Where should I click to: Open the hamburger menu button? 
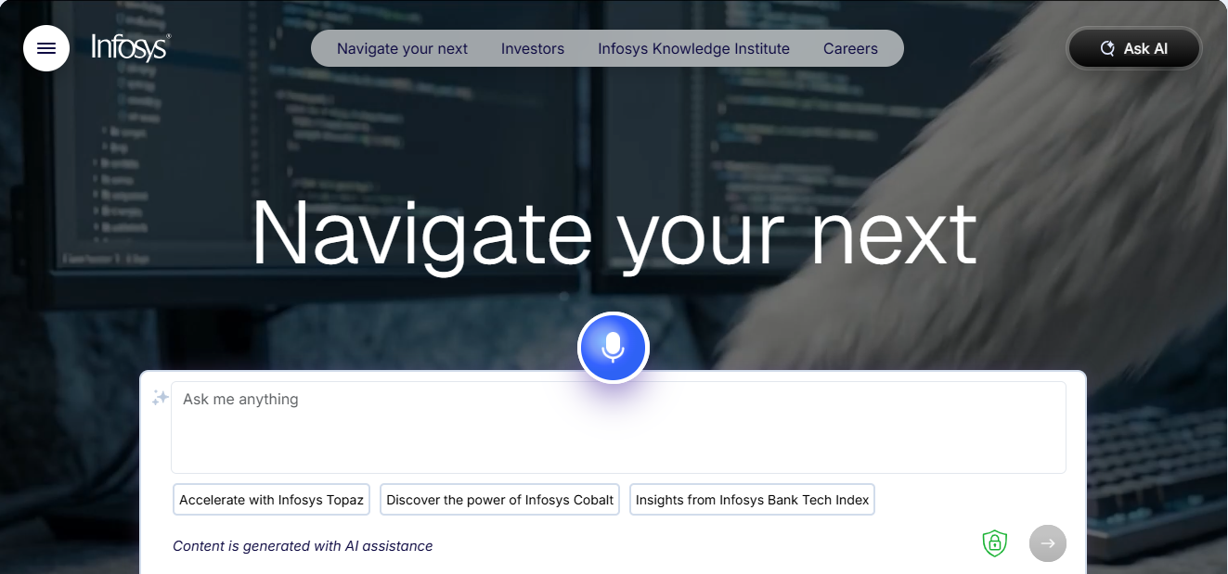tap(46, 48)
